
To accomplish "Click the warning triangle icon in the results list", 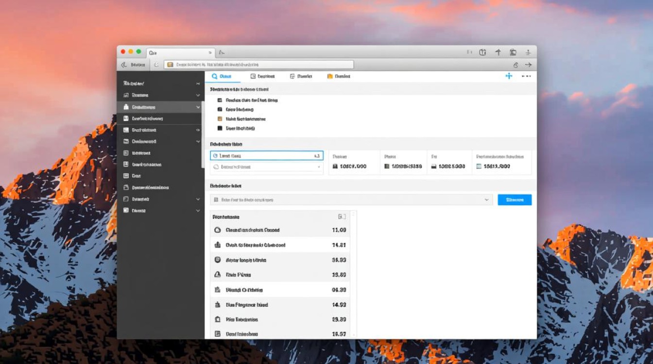I will tap(218, 275).
